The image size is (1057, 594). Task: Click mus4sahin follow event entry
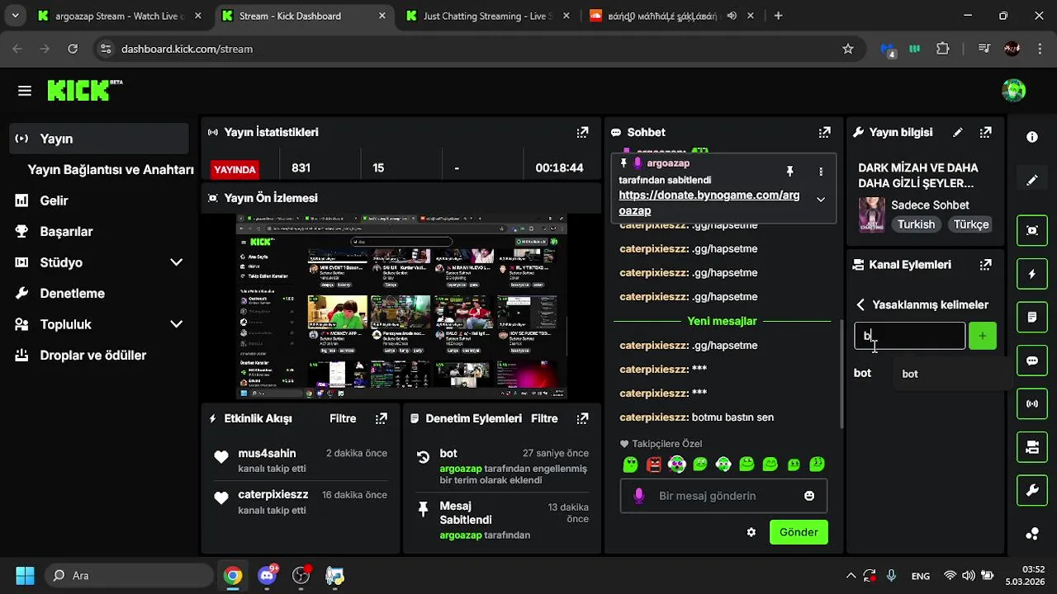[x=302, y=460]
